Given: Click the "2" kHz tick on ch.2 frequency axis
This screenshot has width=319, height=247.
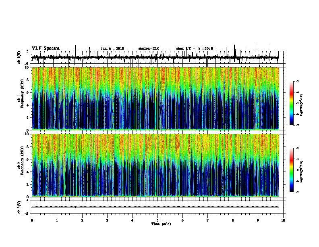Looking at the screenshot, I should (x=28, y=184).
